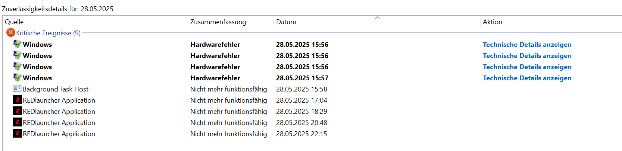622x151 pixels.
Task: Sort by the Quelle column header
Action: tap(14, 22)
